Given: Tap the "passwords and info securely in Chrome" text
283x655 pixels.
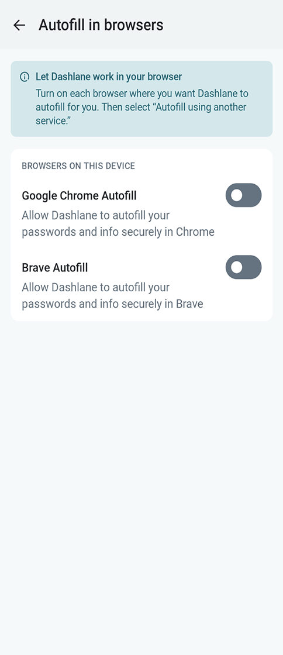Looking at the screenshot, I should point(118,232).
